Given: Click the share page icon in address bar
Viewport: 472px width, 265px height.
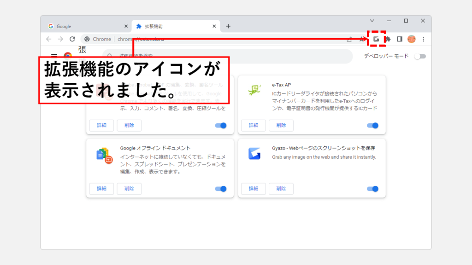Looking at the screenshot, I should [349, 39].
